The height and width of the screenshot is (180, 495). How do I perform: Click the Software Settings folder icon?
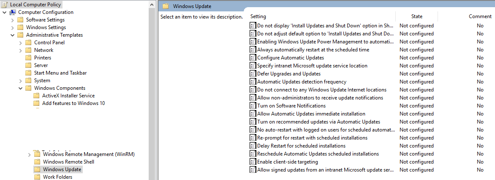click(x=21, y=20)
